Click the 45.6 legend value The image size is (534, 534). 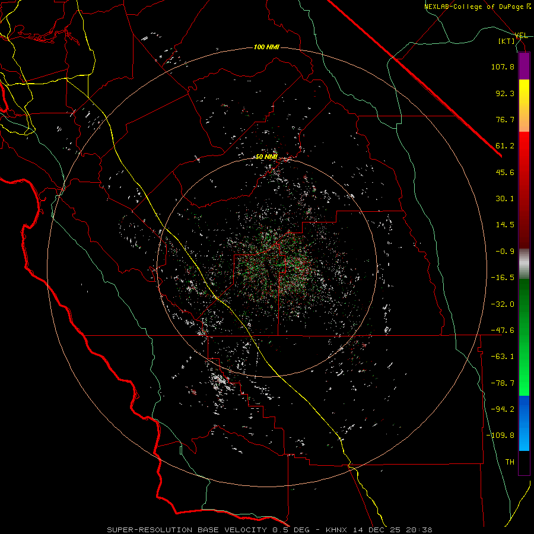tap(505, 172)
